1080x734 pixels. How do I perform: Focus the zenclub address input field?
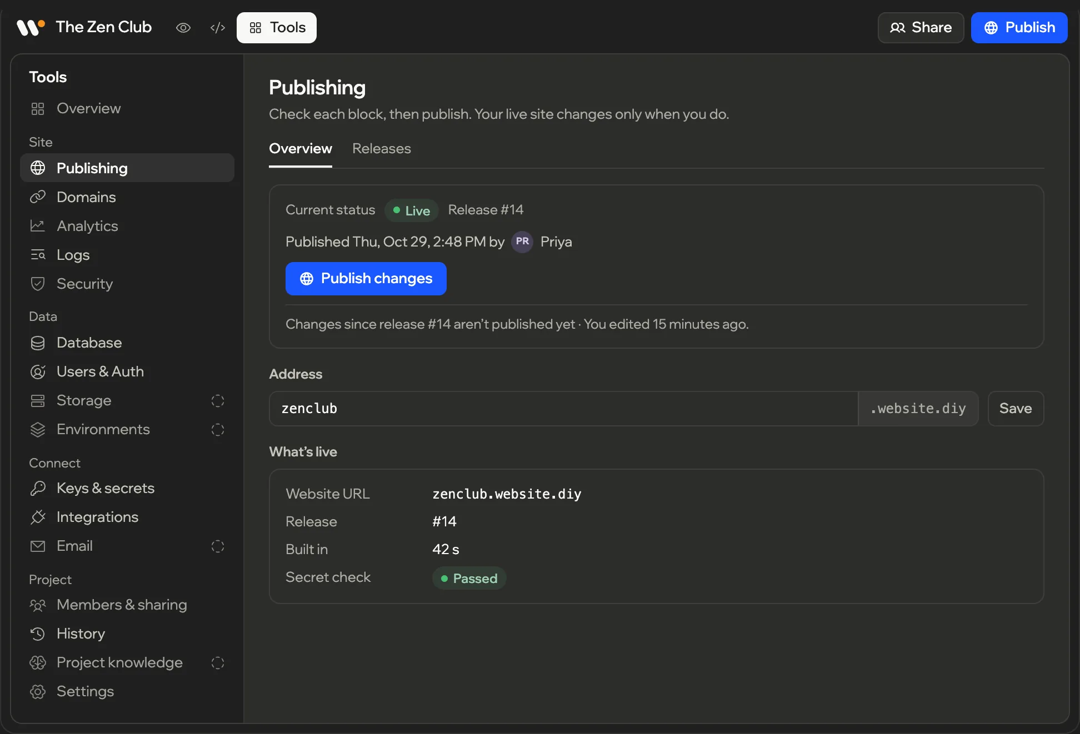564,409
